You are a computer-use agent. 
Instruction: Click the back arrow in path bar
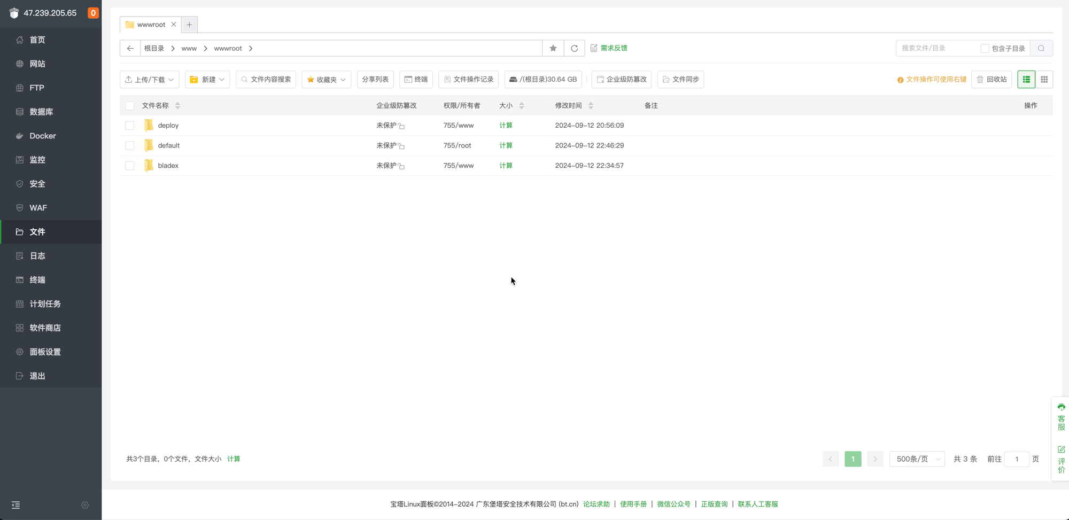(x=130, y=48)
